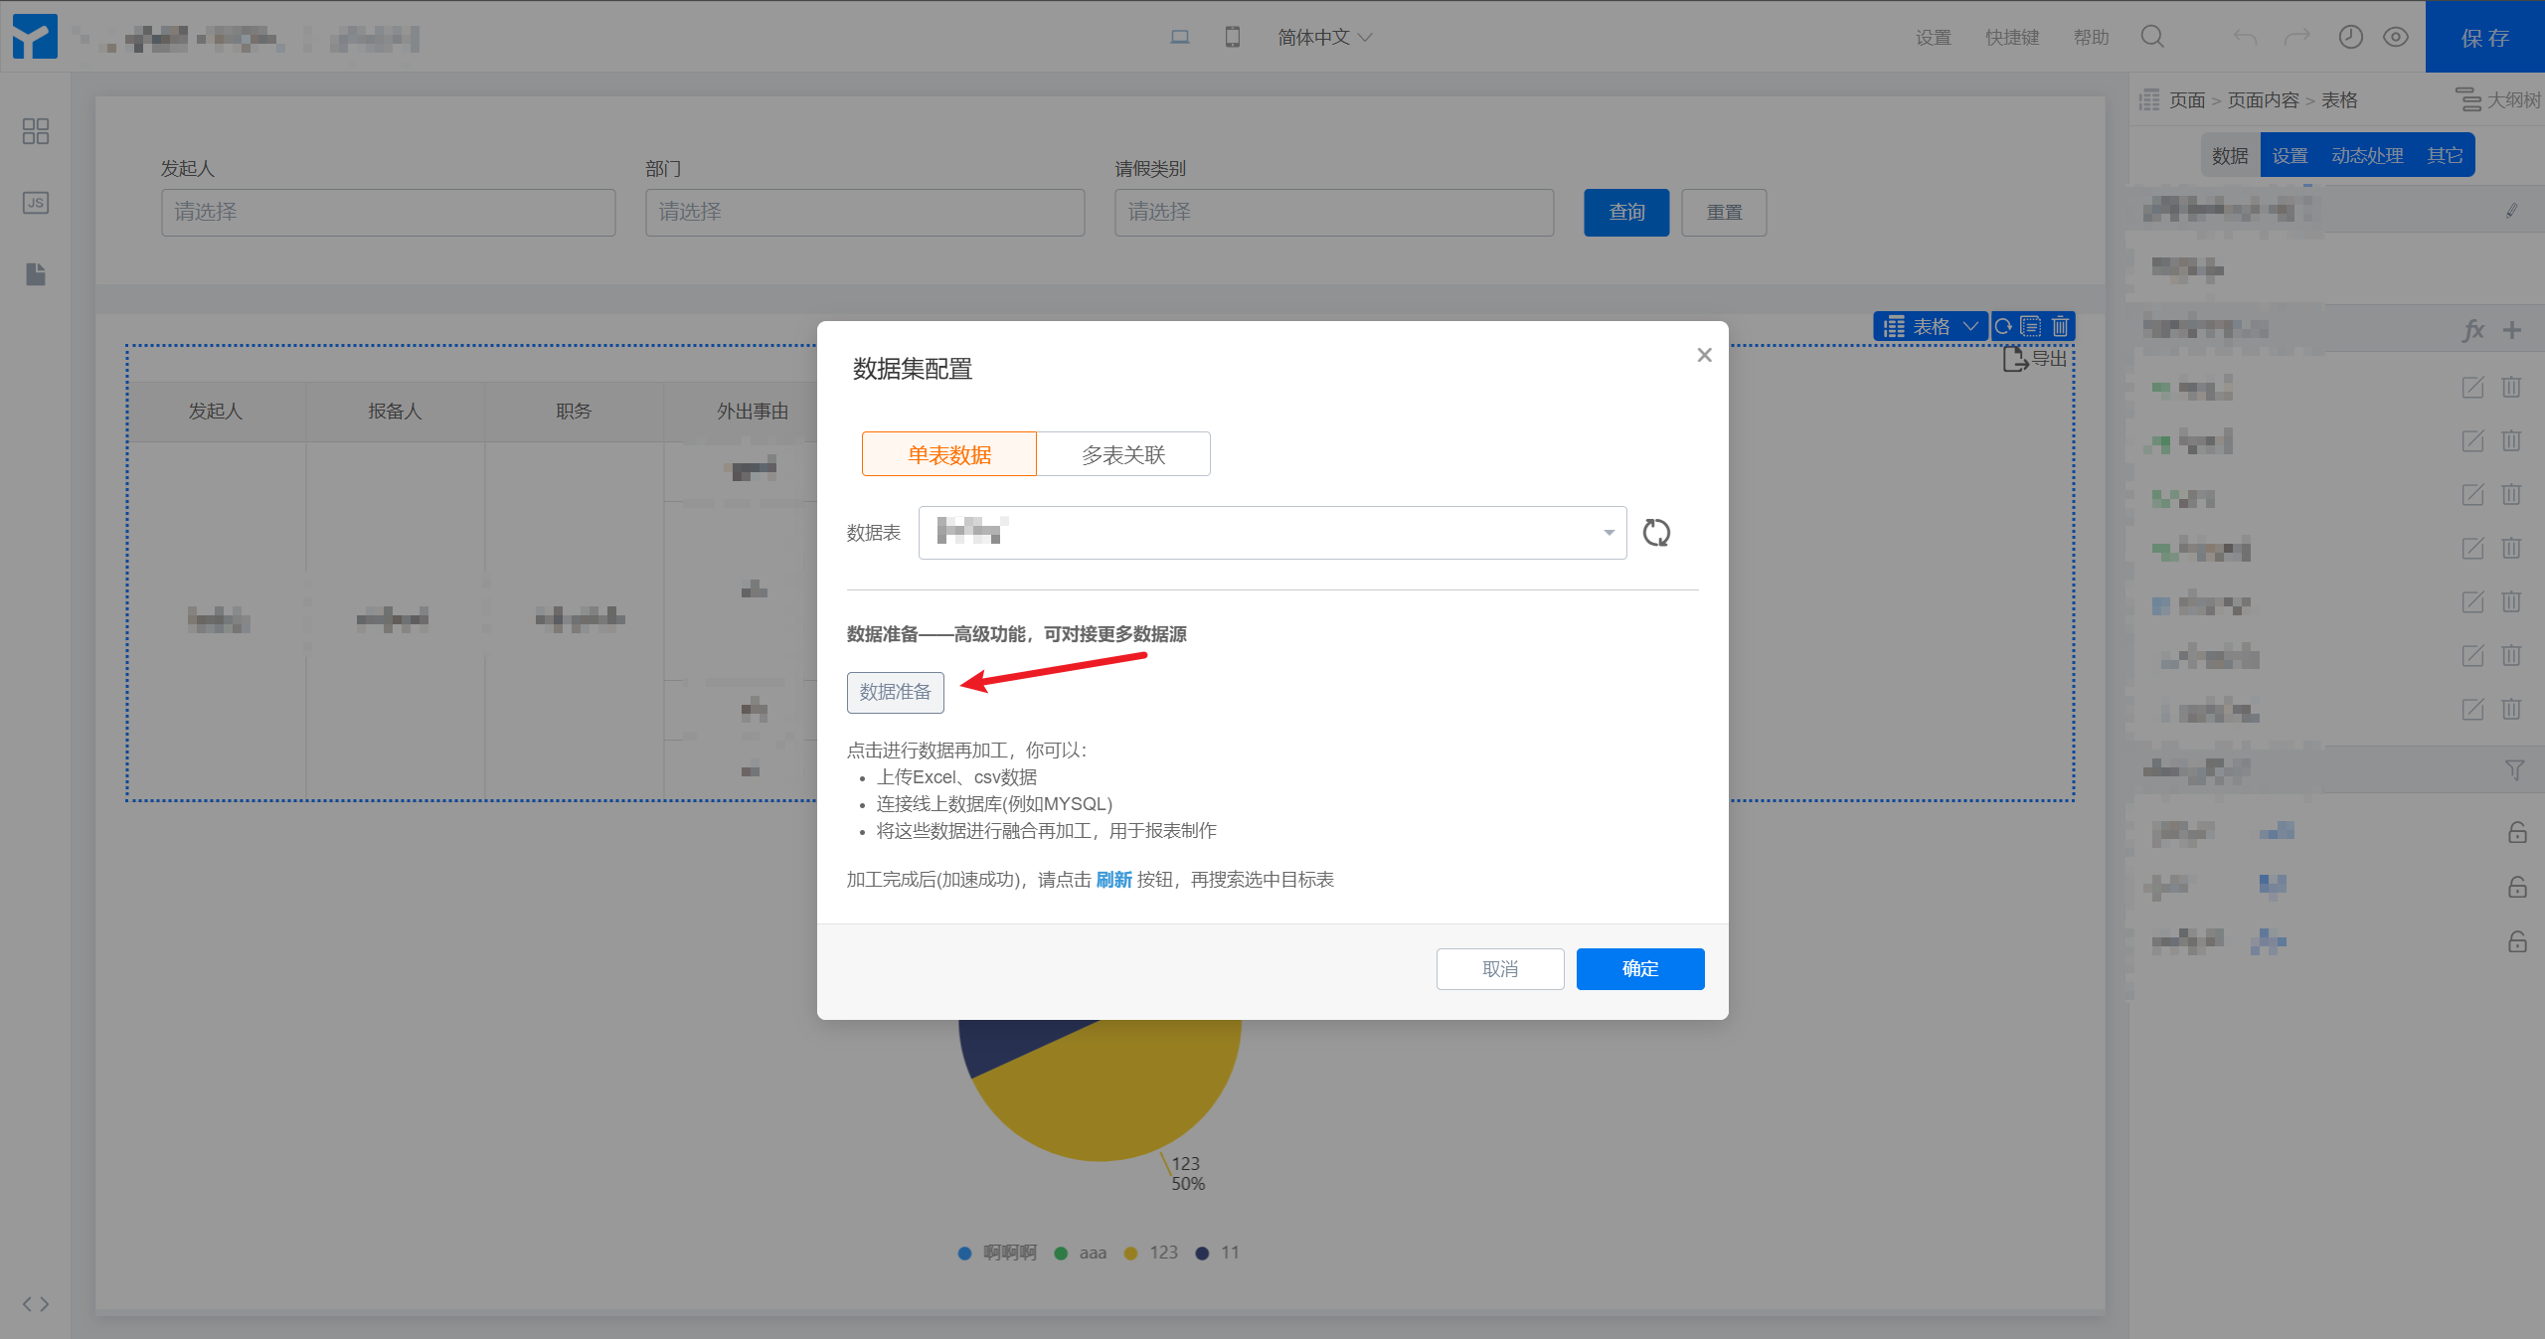2545x1339 pixels.
Task: Expand the 表格 component dropdown
Action: click(1969, 326)
